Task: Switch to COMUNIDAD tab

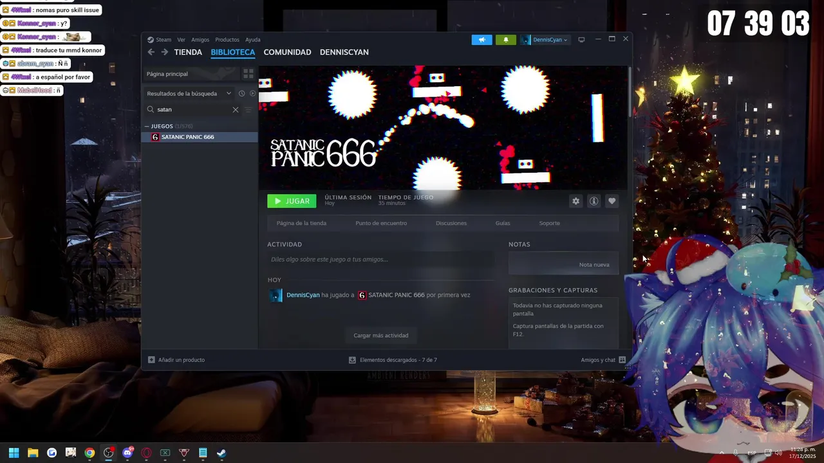Action: coord(287,52)
